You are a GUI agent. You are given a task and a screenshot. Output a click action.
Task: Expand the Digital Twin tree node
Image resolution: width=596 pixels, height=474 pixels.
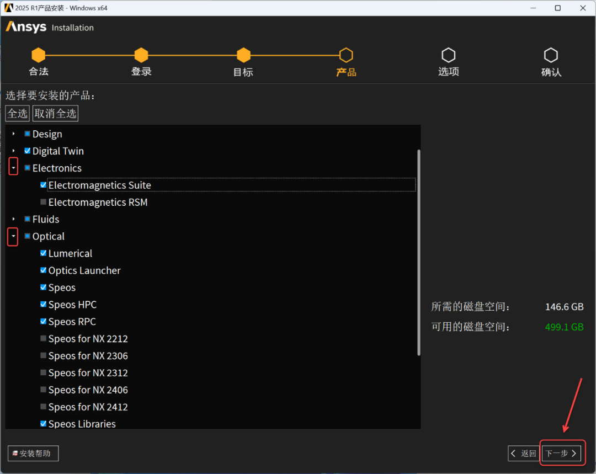click(x=14, y=151)
